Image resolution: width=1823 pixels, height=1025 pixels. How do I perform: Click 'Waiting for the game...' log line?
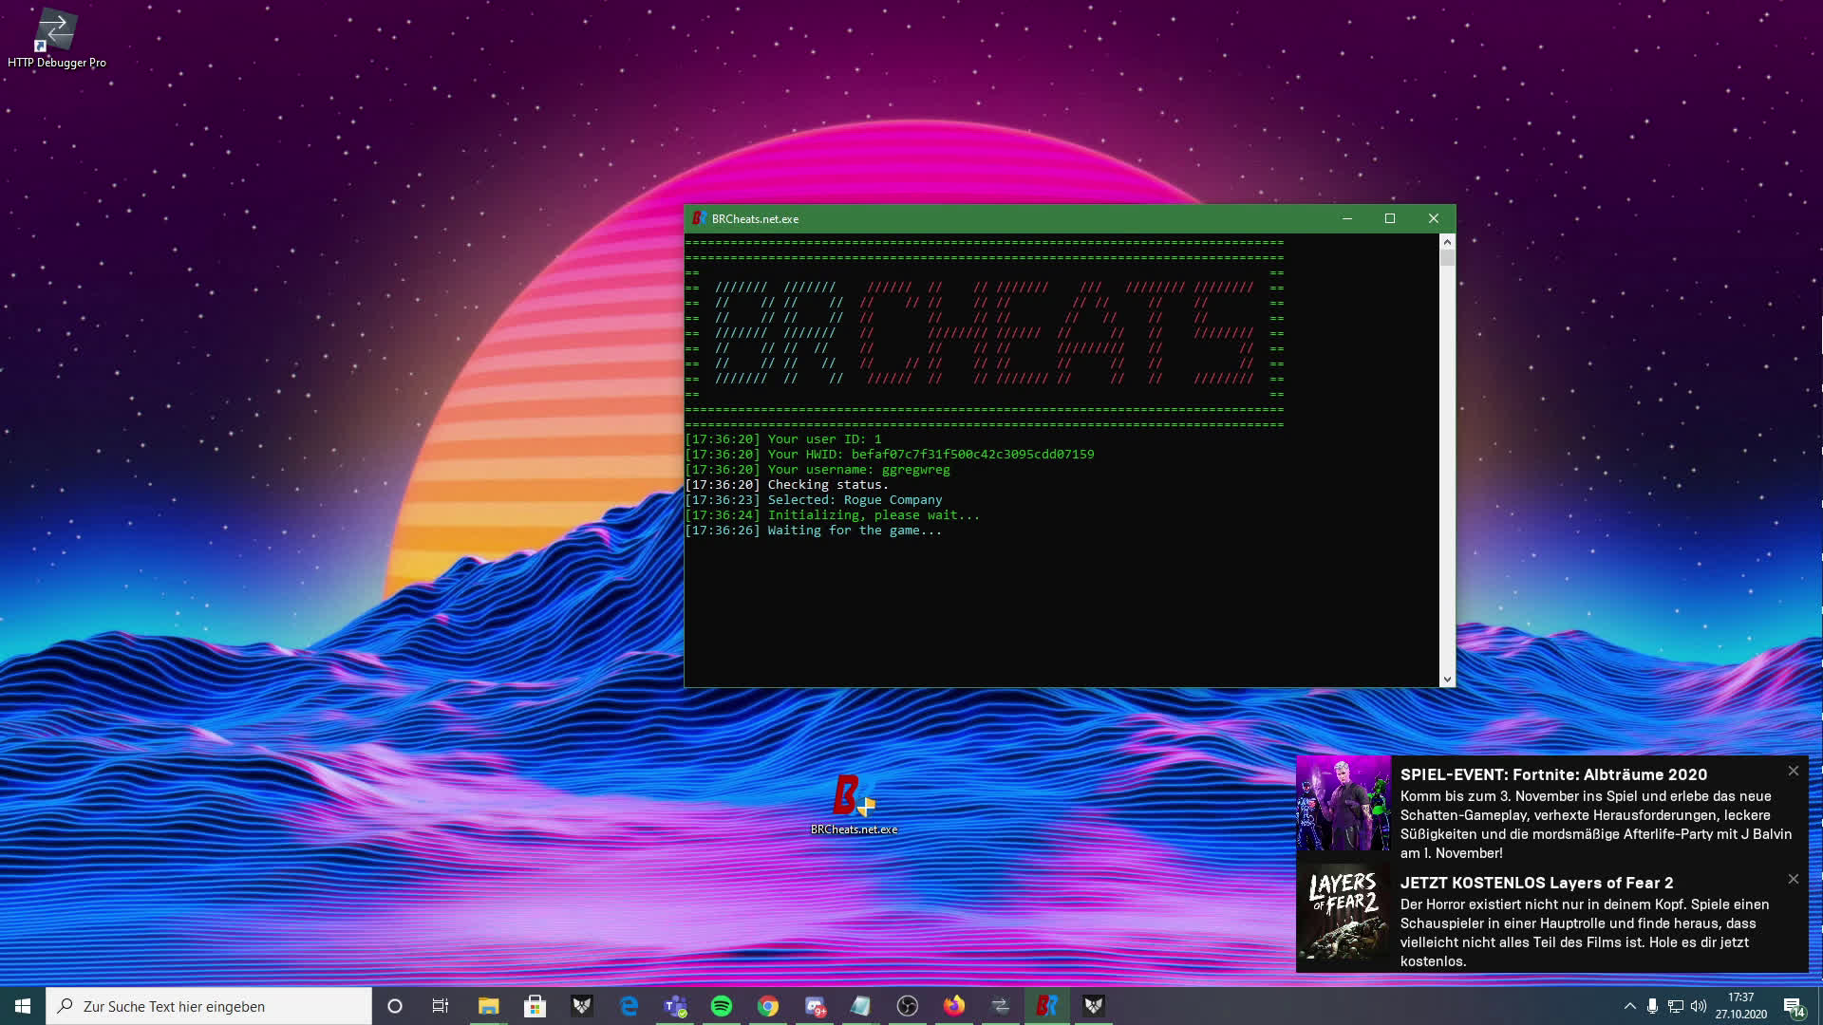coord(814,531)
